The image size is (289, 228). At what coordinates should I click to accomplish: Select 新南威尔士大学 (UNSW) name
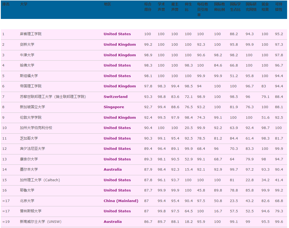pyautogui.click(x=41, y=222)
